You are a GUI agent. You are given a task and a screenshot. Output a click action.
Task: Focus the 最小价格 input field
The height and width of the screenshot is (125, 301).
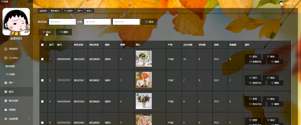(x=97, y=22)
